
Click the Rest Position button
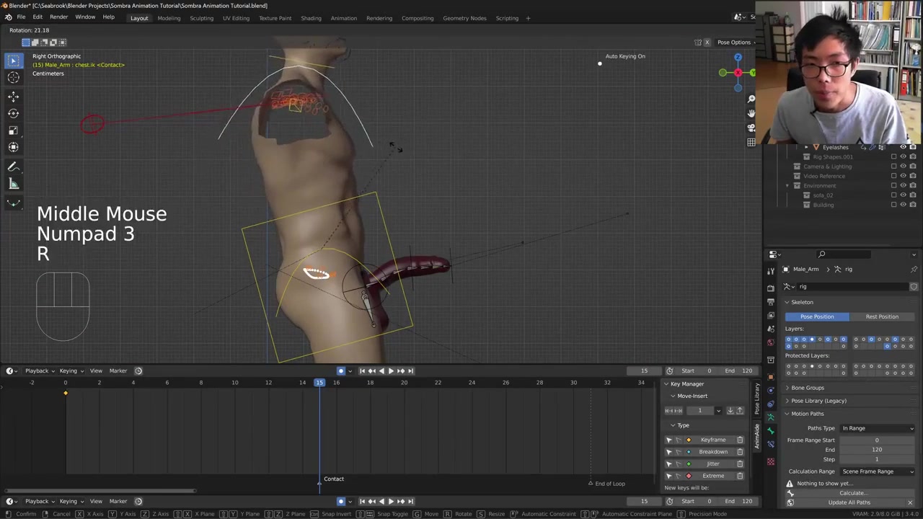click(882, 316)
